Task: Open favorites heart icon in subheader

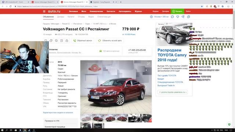Action: click(178, 17)
